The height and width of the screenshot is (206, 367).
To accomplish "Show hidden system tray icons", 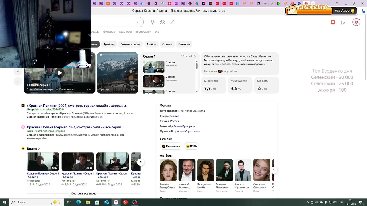I will (308, 202).
